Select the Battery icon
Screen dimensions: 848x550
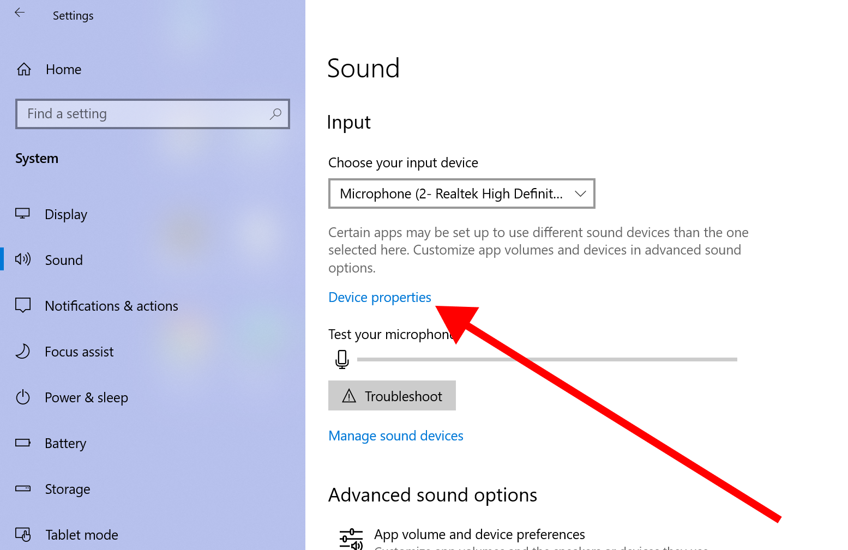pos(22,443)
